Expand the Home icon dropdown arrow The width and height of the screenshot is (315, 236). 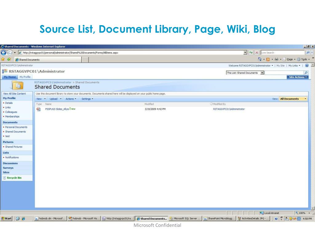point(264,59)
